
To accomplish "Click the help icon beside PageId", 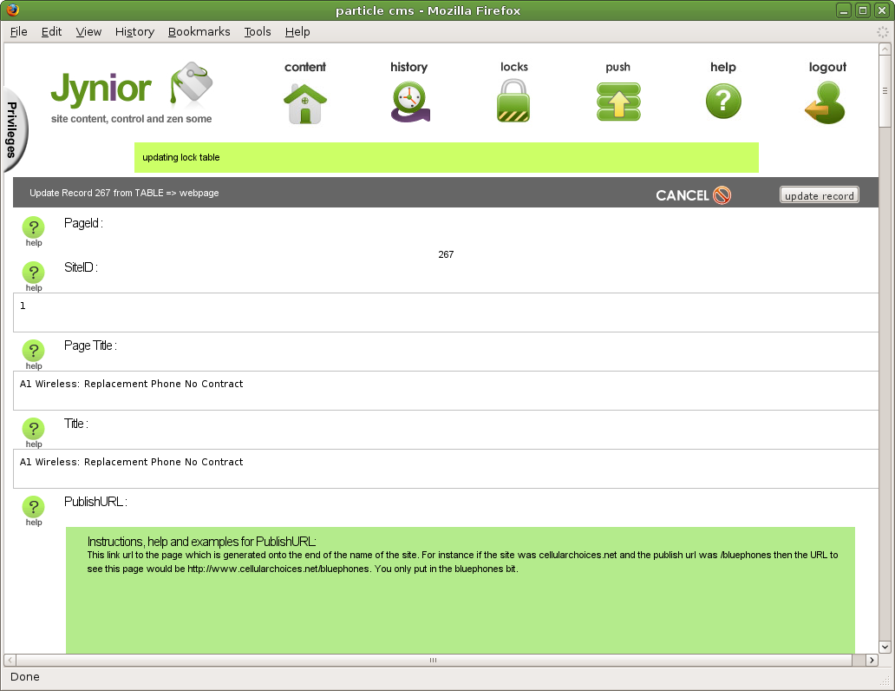I will tap(33, 229).
